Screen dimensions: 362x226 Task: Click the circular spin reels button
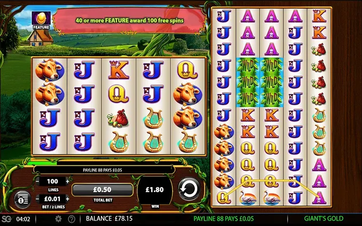tap(189, 189)
